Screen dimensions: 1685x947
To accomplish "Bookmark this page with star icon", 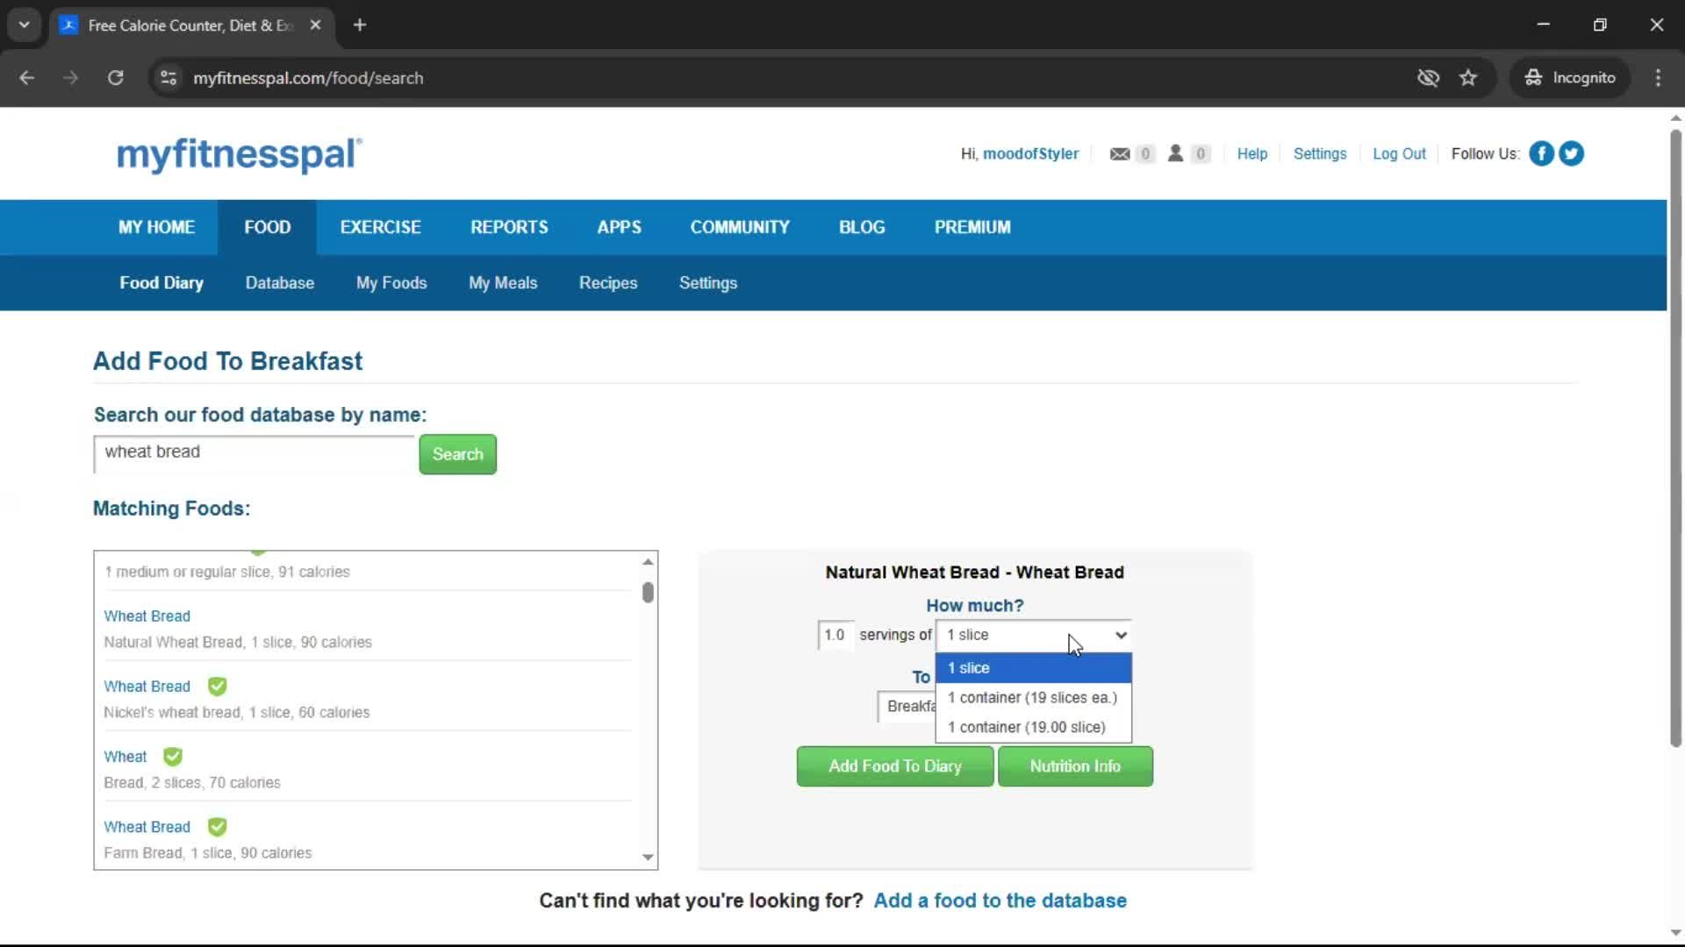I will coord(1468,78).
